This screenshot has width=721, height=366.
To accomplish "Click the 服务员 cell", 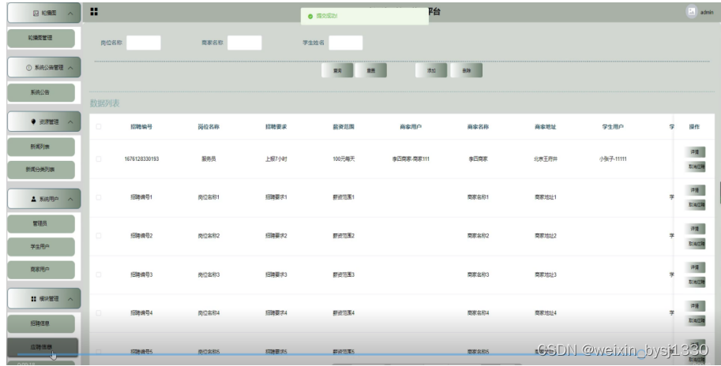I will pos(208,159).
